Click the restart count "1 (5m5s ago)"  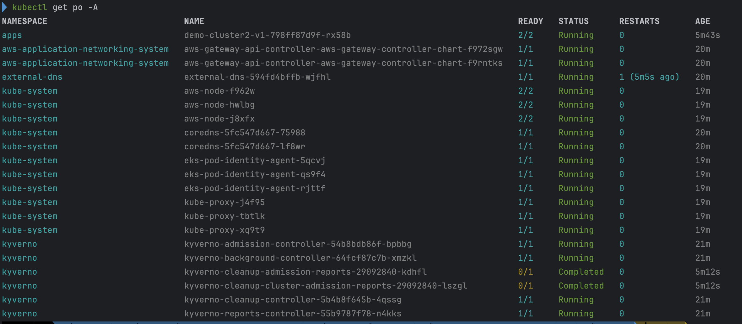[649, 77]
